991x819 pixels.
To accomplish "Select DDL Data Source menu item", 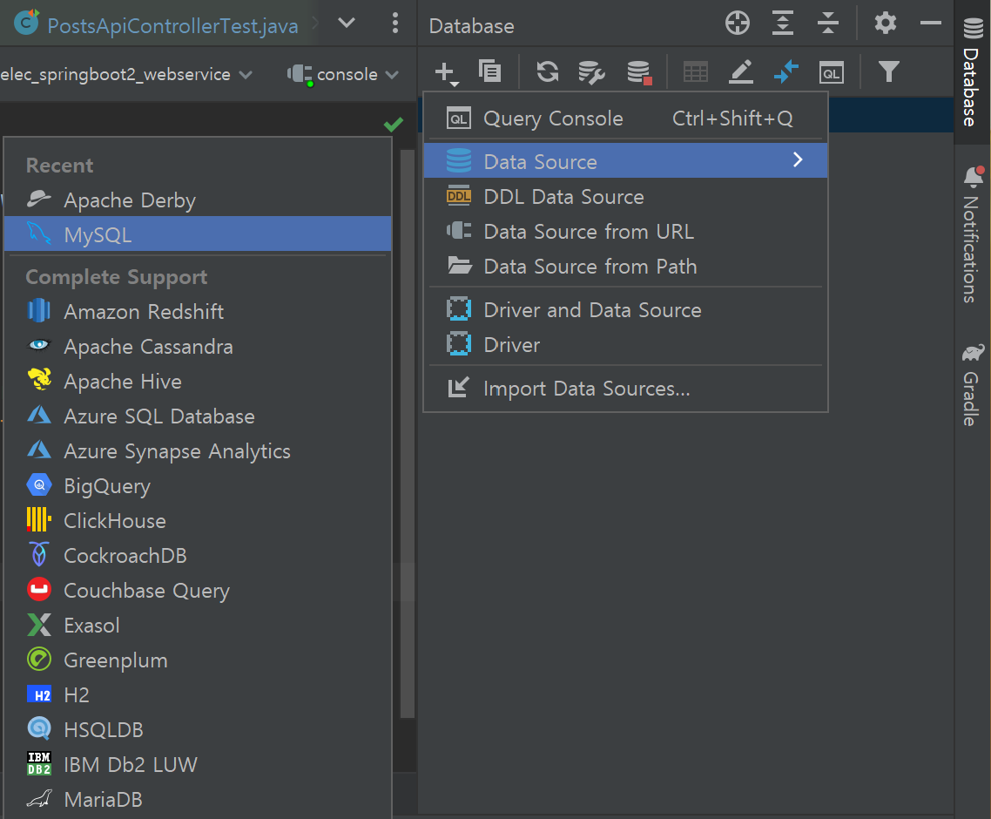I will tap(625, 197).
